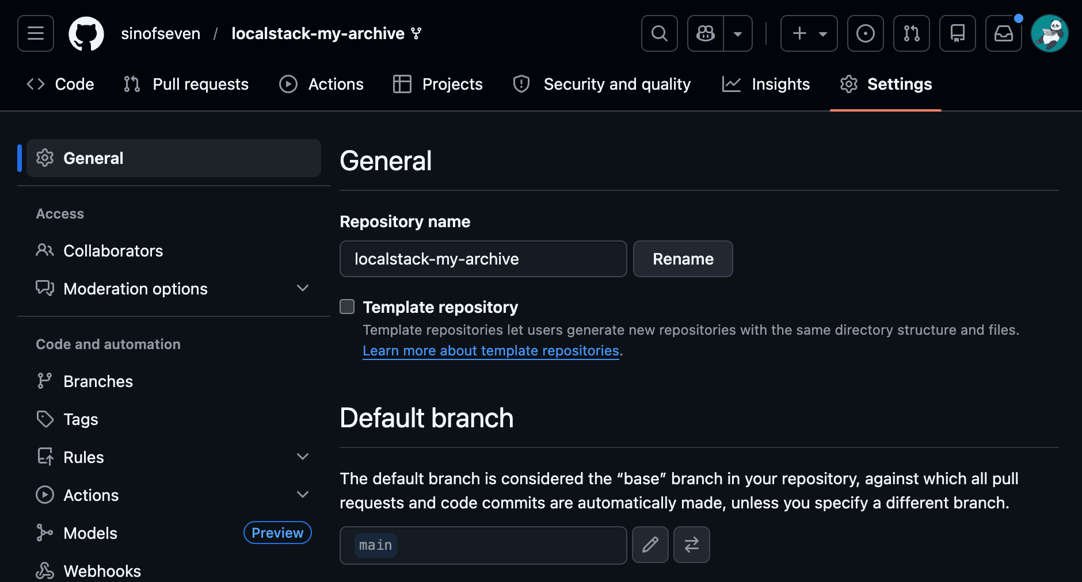
Task: Open the hamburger navigation menu
Action: click(x=36, y=33)
